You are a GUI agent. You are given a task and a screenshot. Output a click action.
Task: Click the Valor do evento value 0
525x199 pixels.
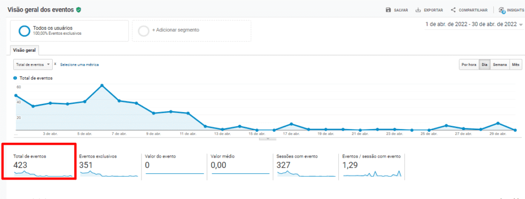(147, 165)
